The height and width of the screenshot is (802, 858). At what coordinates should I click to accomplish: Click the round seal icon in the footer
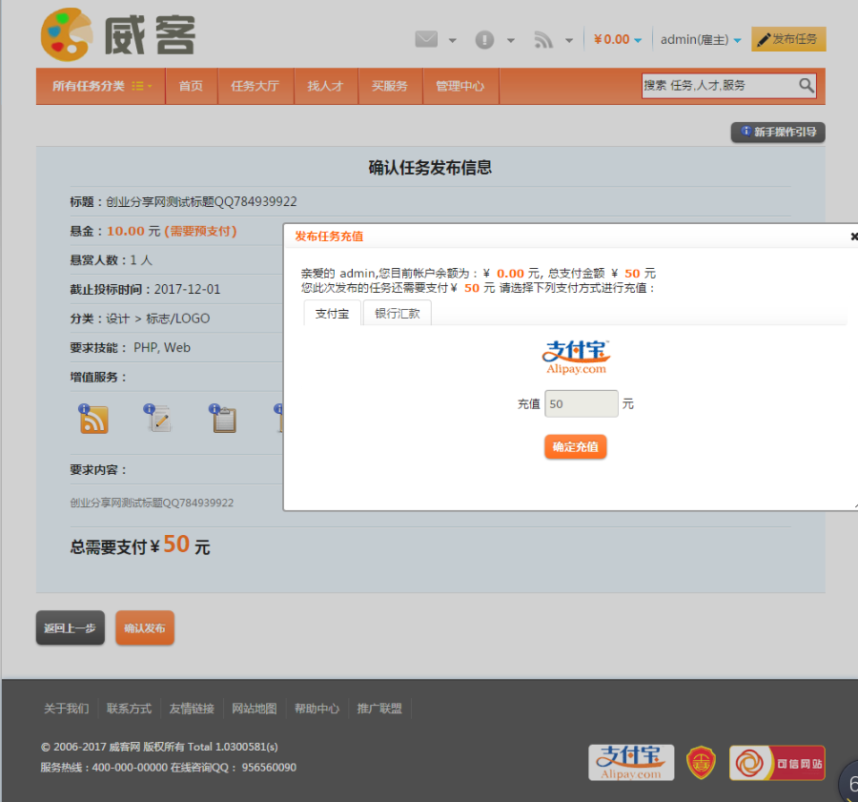[702, 762]
